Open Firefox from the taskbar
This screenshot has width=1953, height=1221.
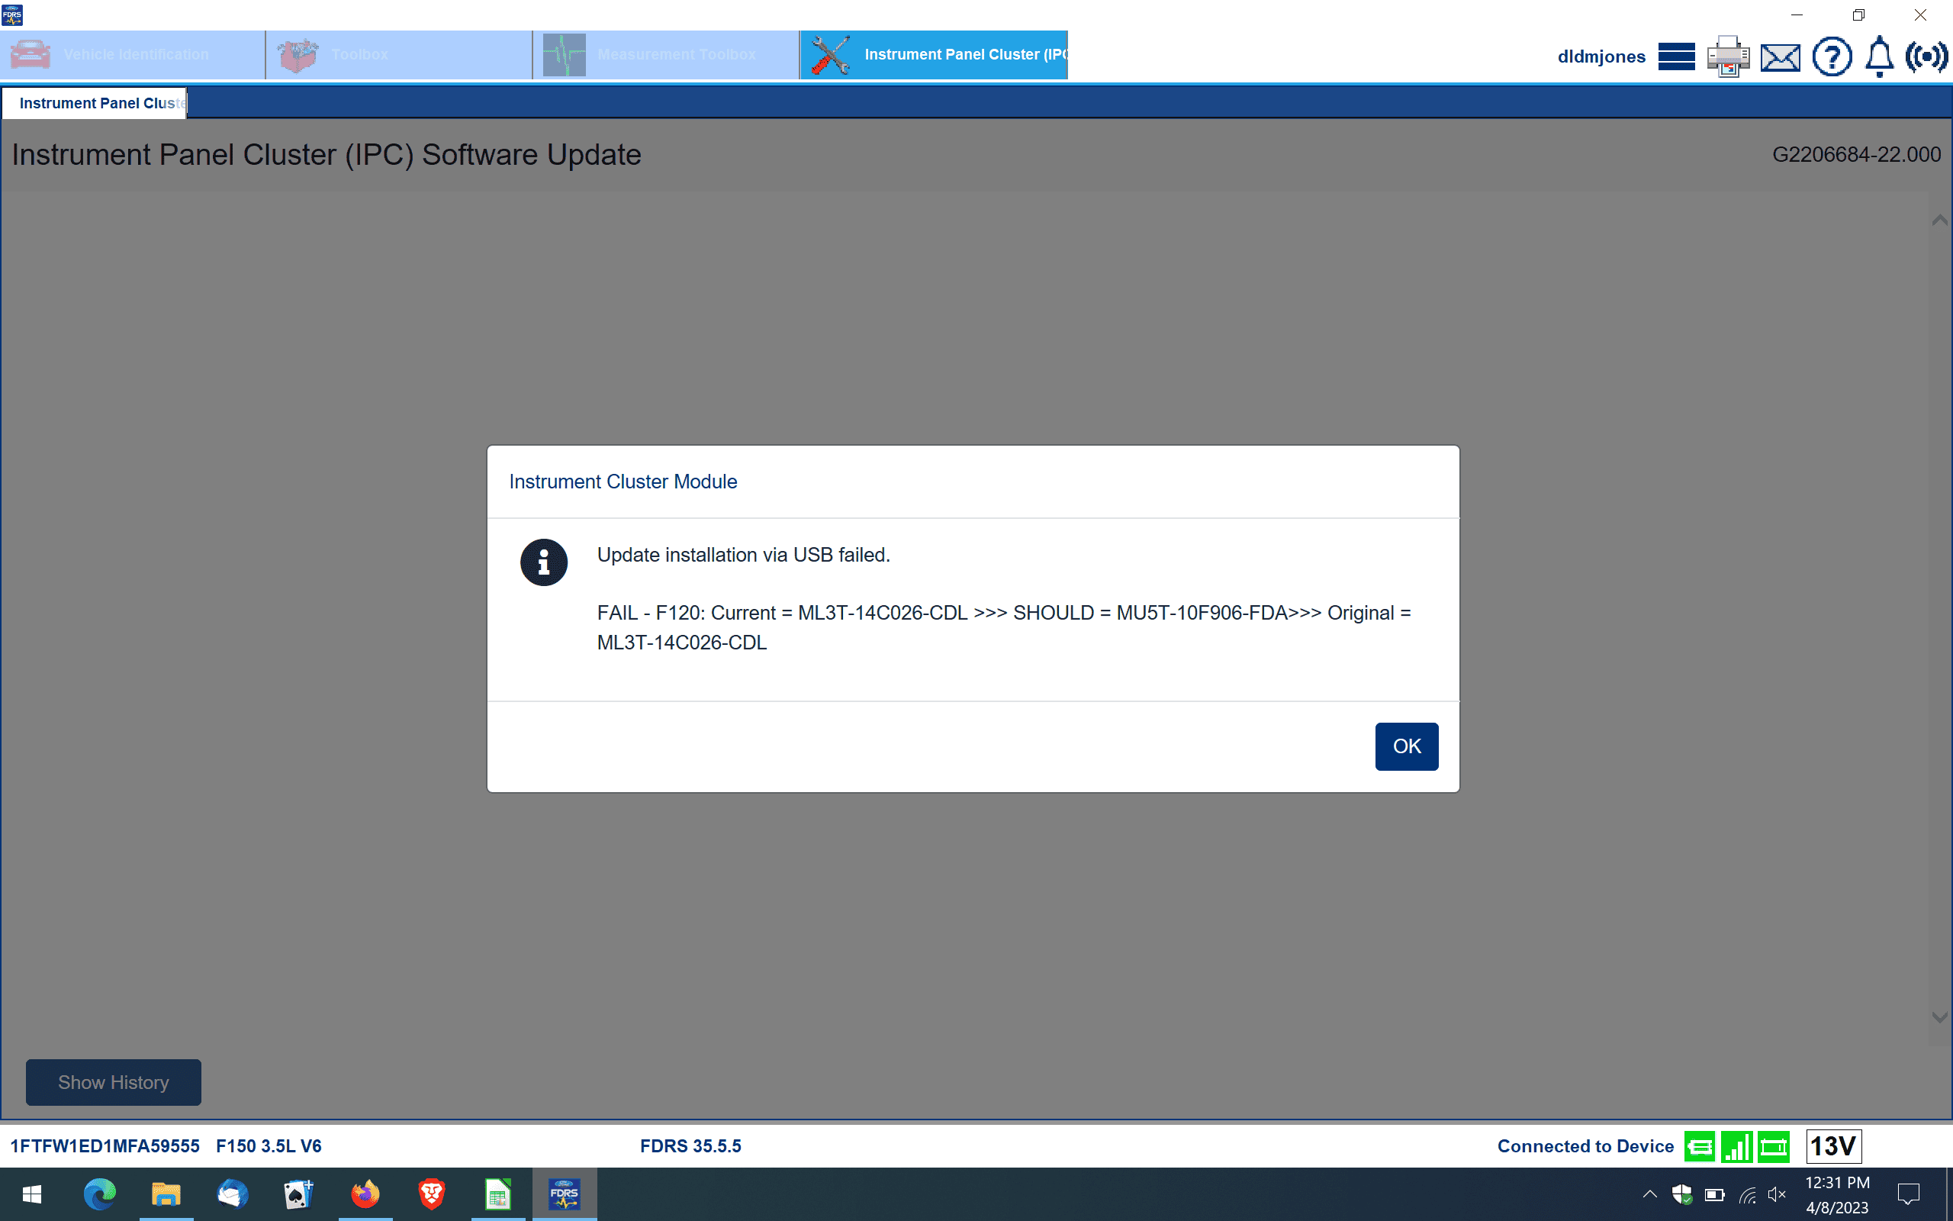[365, 1194]
